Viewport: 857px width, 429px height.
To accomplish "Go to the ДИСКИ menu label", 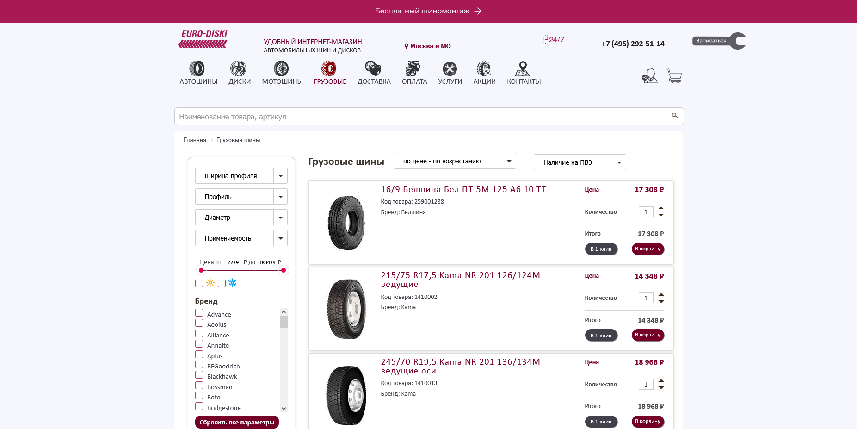I will point(240,81).
